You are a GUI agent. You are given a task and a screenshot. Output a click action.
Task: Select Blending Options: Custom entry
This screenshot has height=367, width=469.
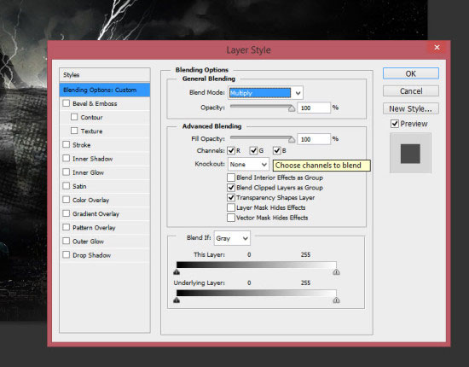(105, 90)
